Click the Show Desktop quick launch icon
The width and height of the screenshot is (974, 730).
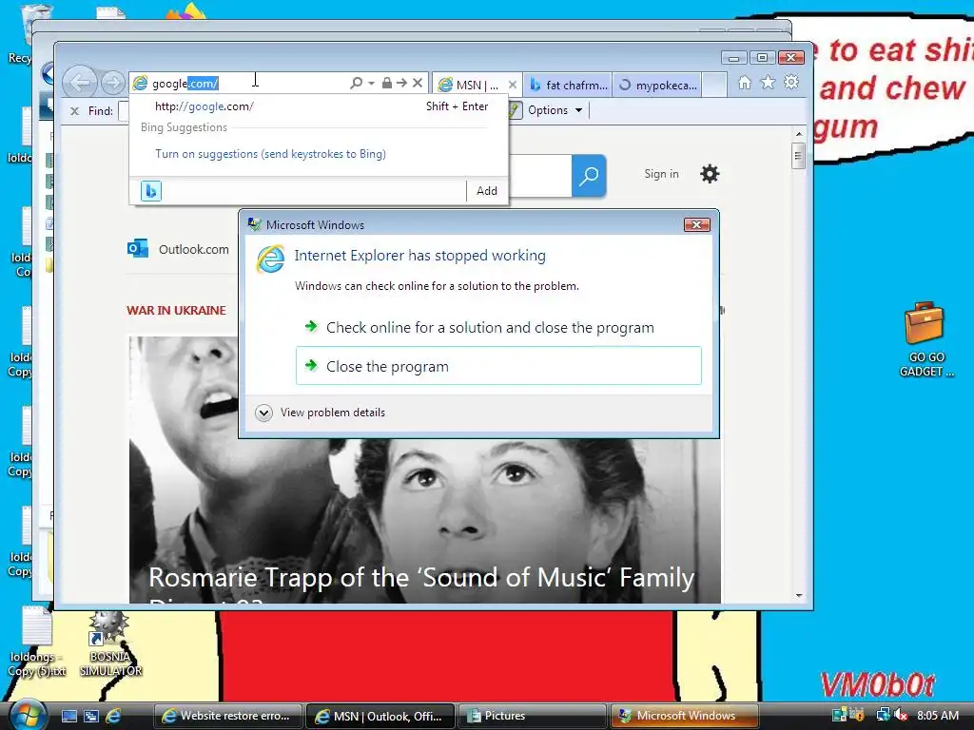click(68, 716)
